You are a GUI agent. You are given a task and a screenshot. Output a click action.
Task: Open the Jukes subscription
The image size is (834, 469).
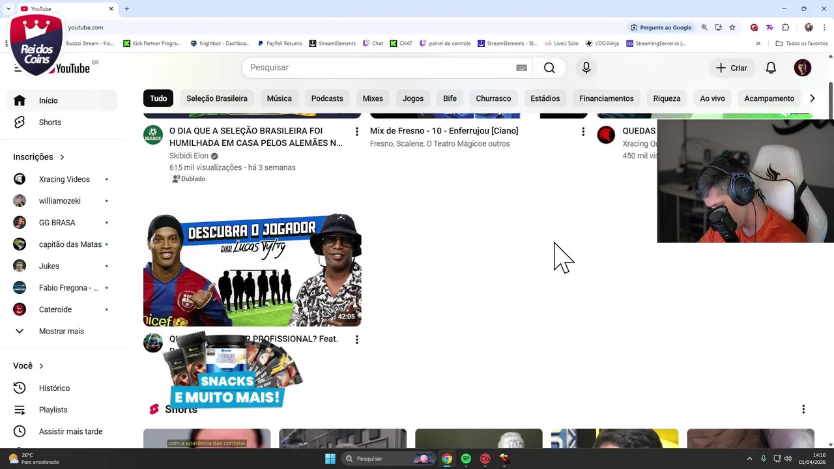62,266
